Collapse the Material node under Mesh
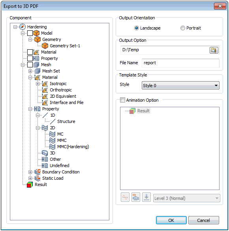The image size is (229, 231). 30,78
